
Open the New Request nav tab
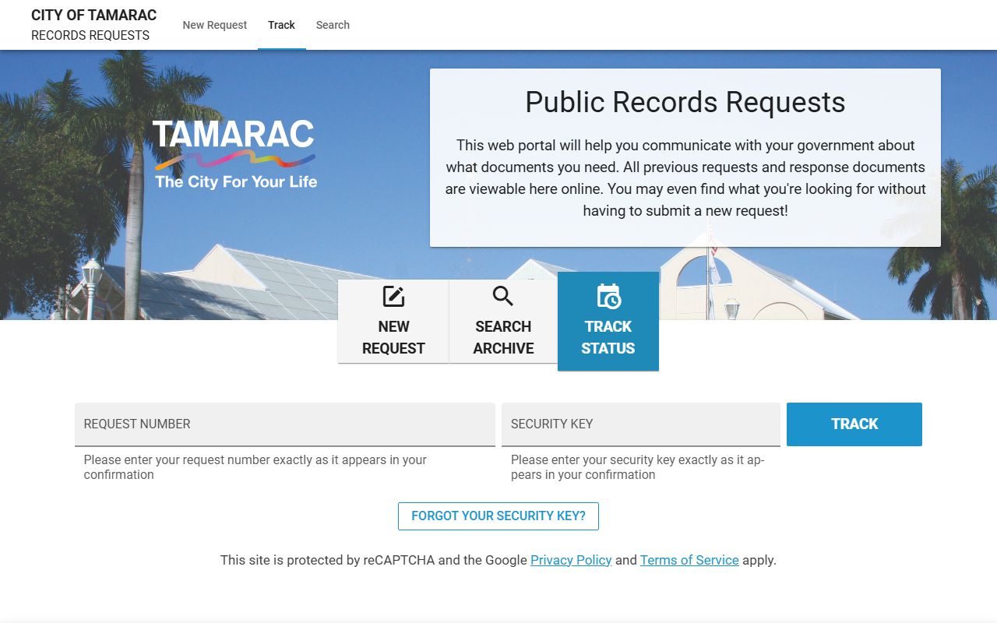pos(215,25)
